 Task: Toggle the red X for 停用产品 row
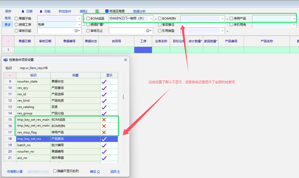click(104, 132)
